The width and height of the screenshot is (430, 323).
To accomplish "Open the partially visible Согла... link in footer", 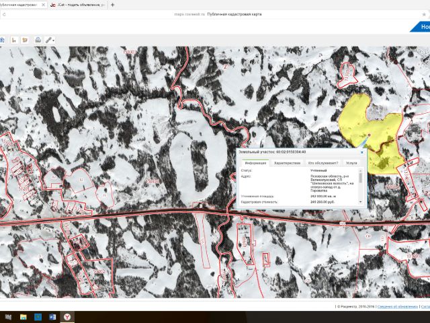I will 425,307.
